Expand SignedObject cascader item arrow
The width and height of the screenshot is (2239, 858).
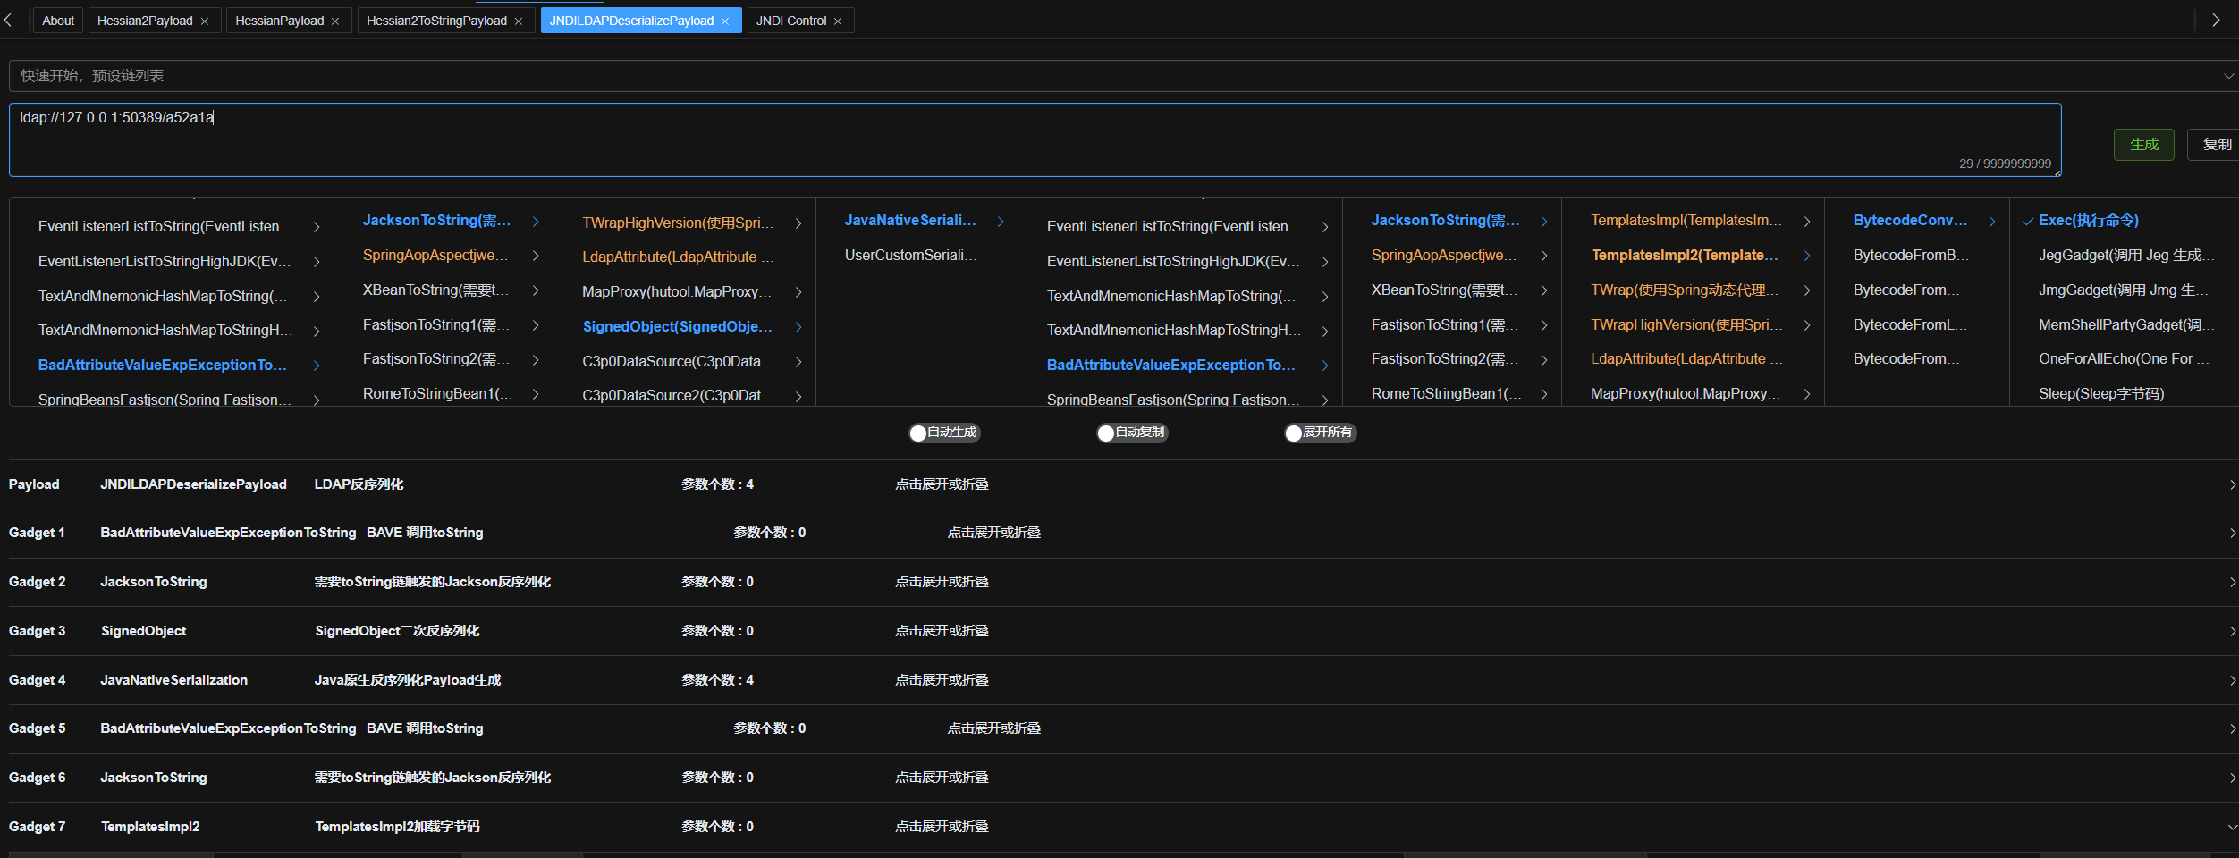click(x=798, y=327)
